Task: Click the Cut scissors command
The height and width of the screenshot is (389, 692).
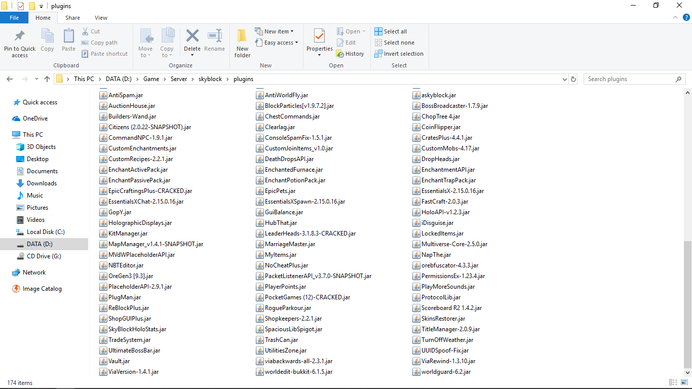Action: 91,31
